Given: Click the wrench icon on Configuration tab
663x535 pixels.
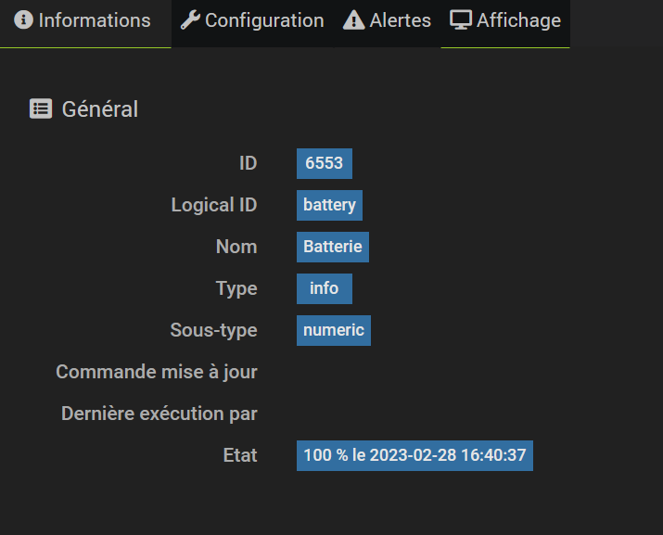Looking at the screenshot, I should 189,20.
